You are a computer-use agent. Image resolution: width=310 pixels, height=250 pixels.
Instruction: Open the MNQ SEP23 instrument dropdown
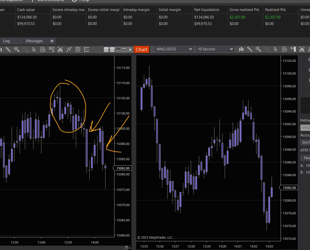(174, 49)
